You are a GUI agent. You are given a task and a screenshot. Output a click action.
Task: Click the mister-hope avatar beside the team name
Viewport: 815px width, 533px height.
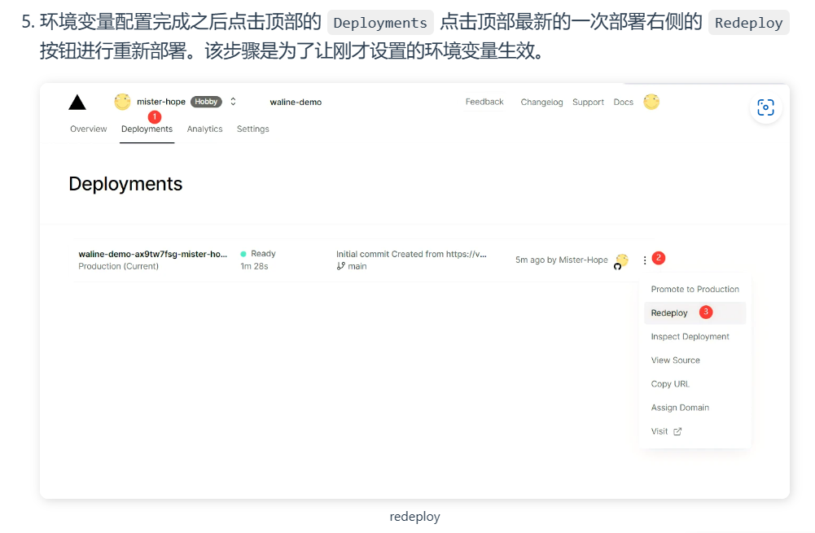(x=123, y=102)
